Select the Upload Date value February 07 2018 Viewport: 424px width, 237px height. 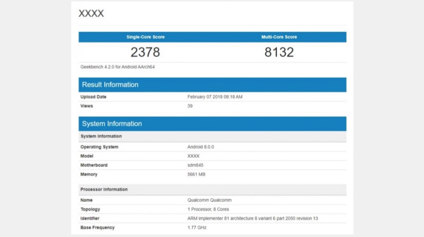pos(215,97)
